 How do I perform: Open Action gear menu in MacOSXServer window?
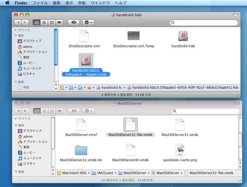click(x=89, y=111)
